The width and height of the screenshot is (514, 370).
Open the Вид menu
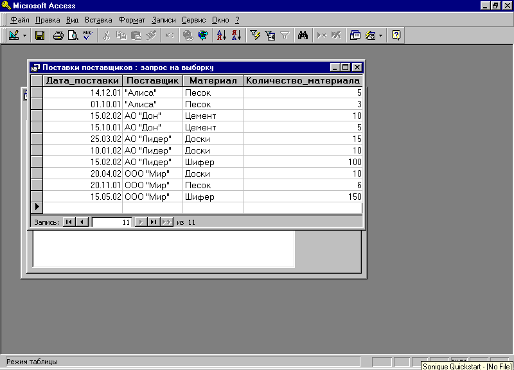tap(72, 20)
